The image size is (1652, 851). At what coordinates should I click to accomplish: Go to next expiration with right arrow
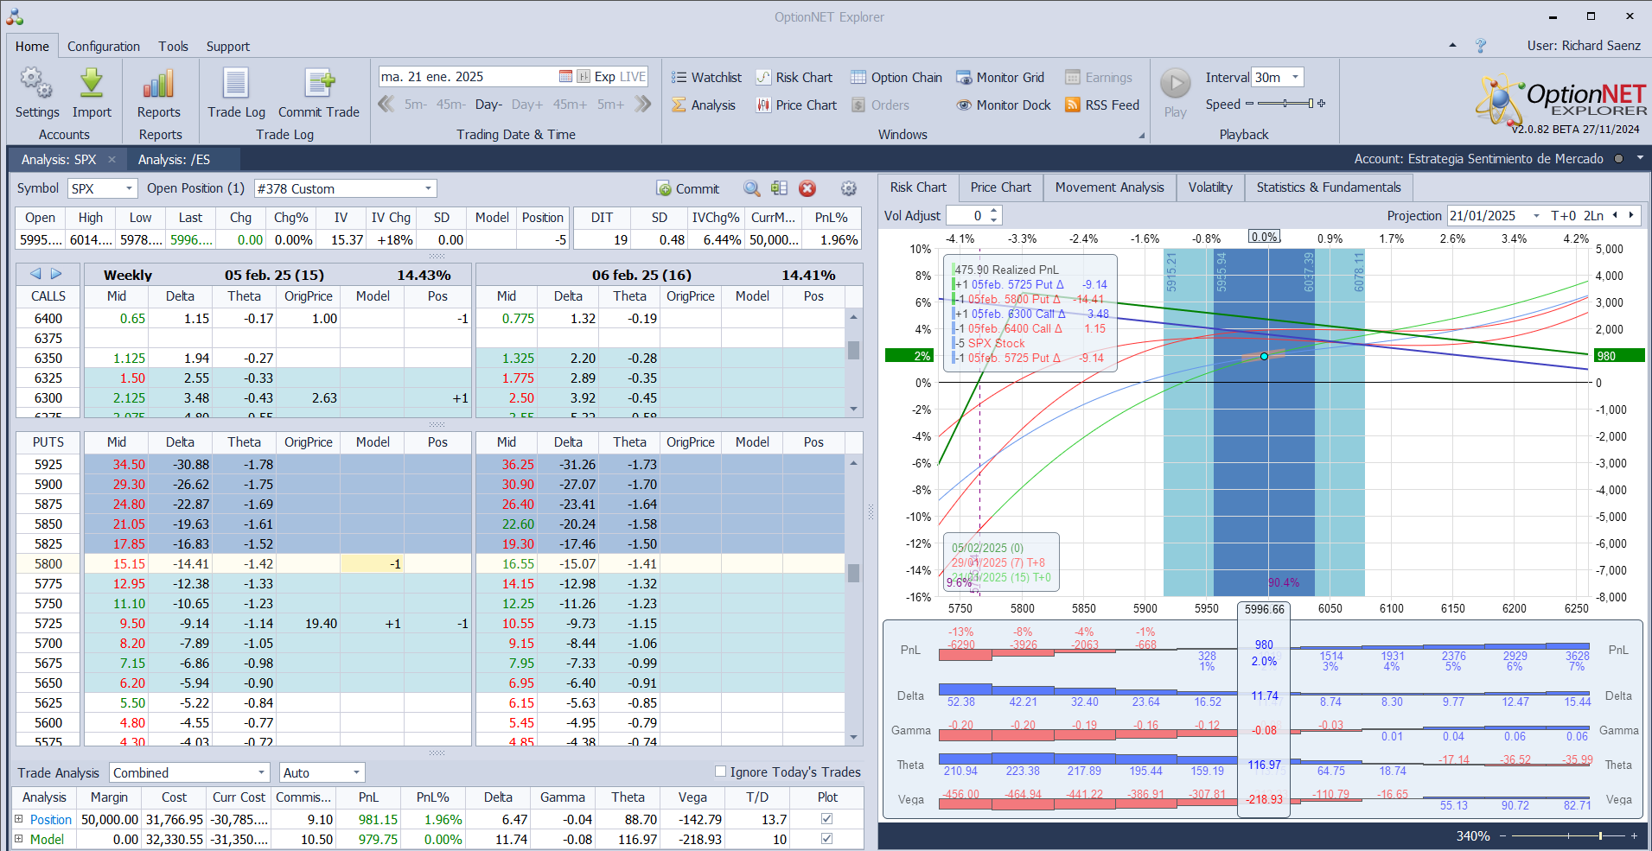click(x=56, y=274)
